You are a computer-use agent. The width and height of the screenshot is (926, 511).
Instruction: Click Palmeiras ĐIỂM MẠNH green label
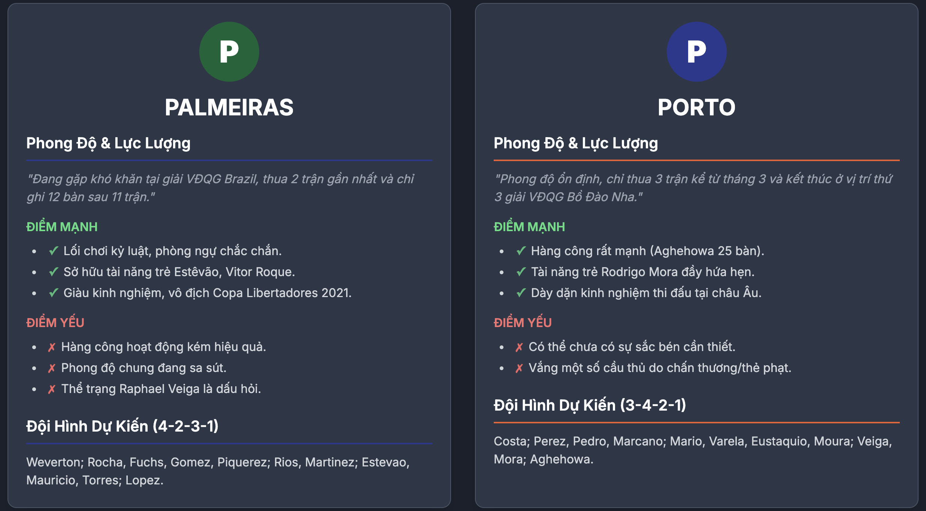click(62, 227)
